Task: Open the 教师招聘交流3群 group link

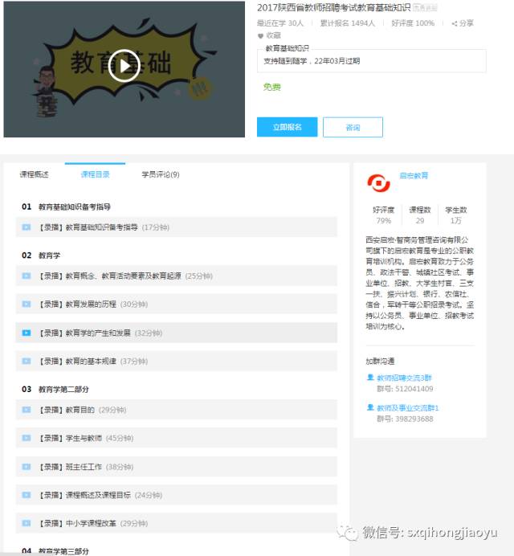Action: [x=404, y=378]
